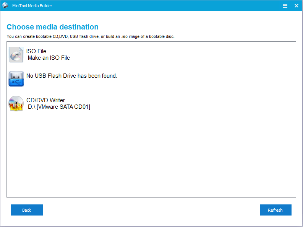Click the "Choose media destination" heading
Viewport: 303px width, 227px height.
(x=52, y=27)
